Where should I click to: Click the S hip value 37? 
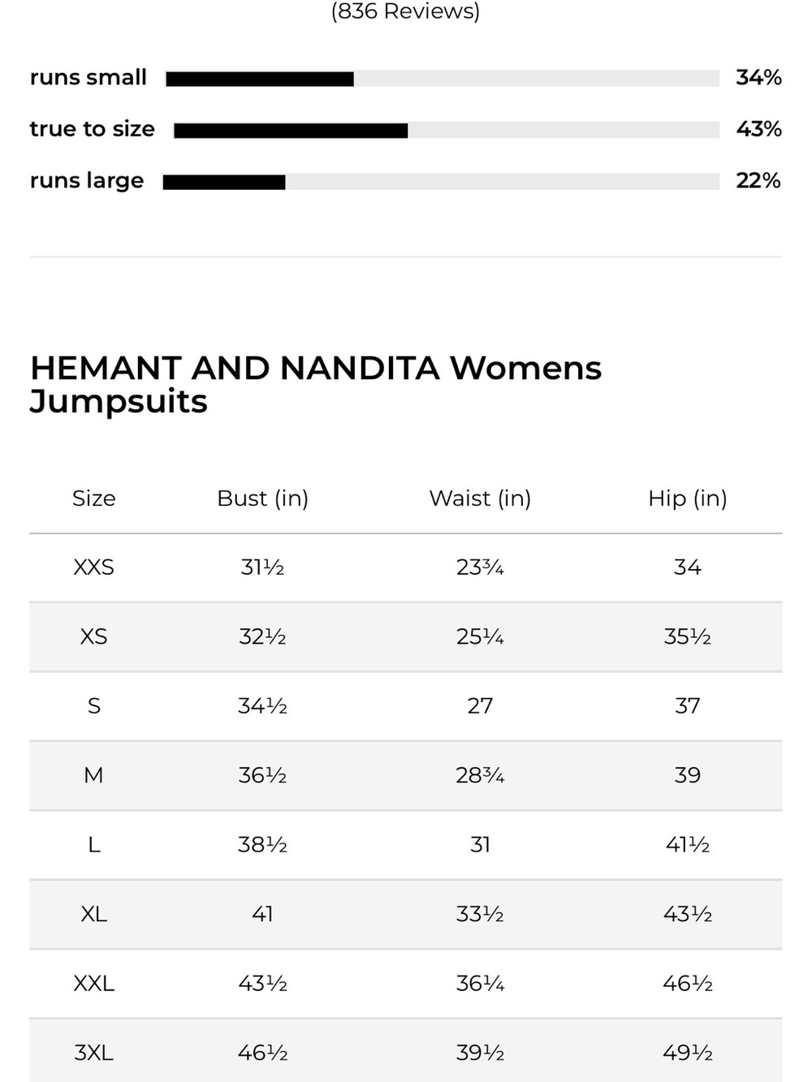[x=688, y=706]
